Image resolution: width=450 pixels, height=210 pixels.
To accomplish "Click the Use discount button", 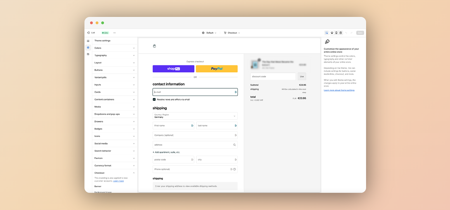I will tap(302, 76).
